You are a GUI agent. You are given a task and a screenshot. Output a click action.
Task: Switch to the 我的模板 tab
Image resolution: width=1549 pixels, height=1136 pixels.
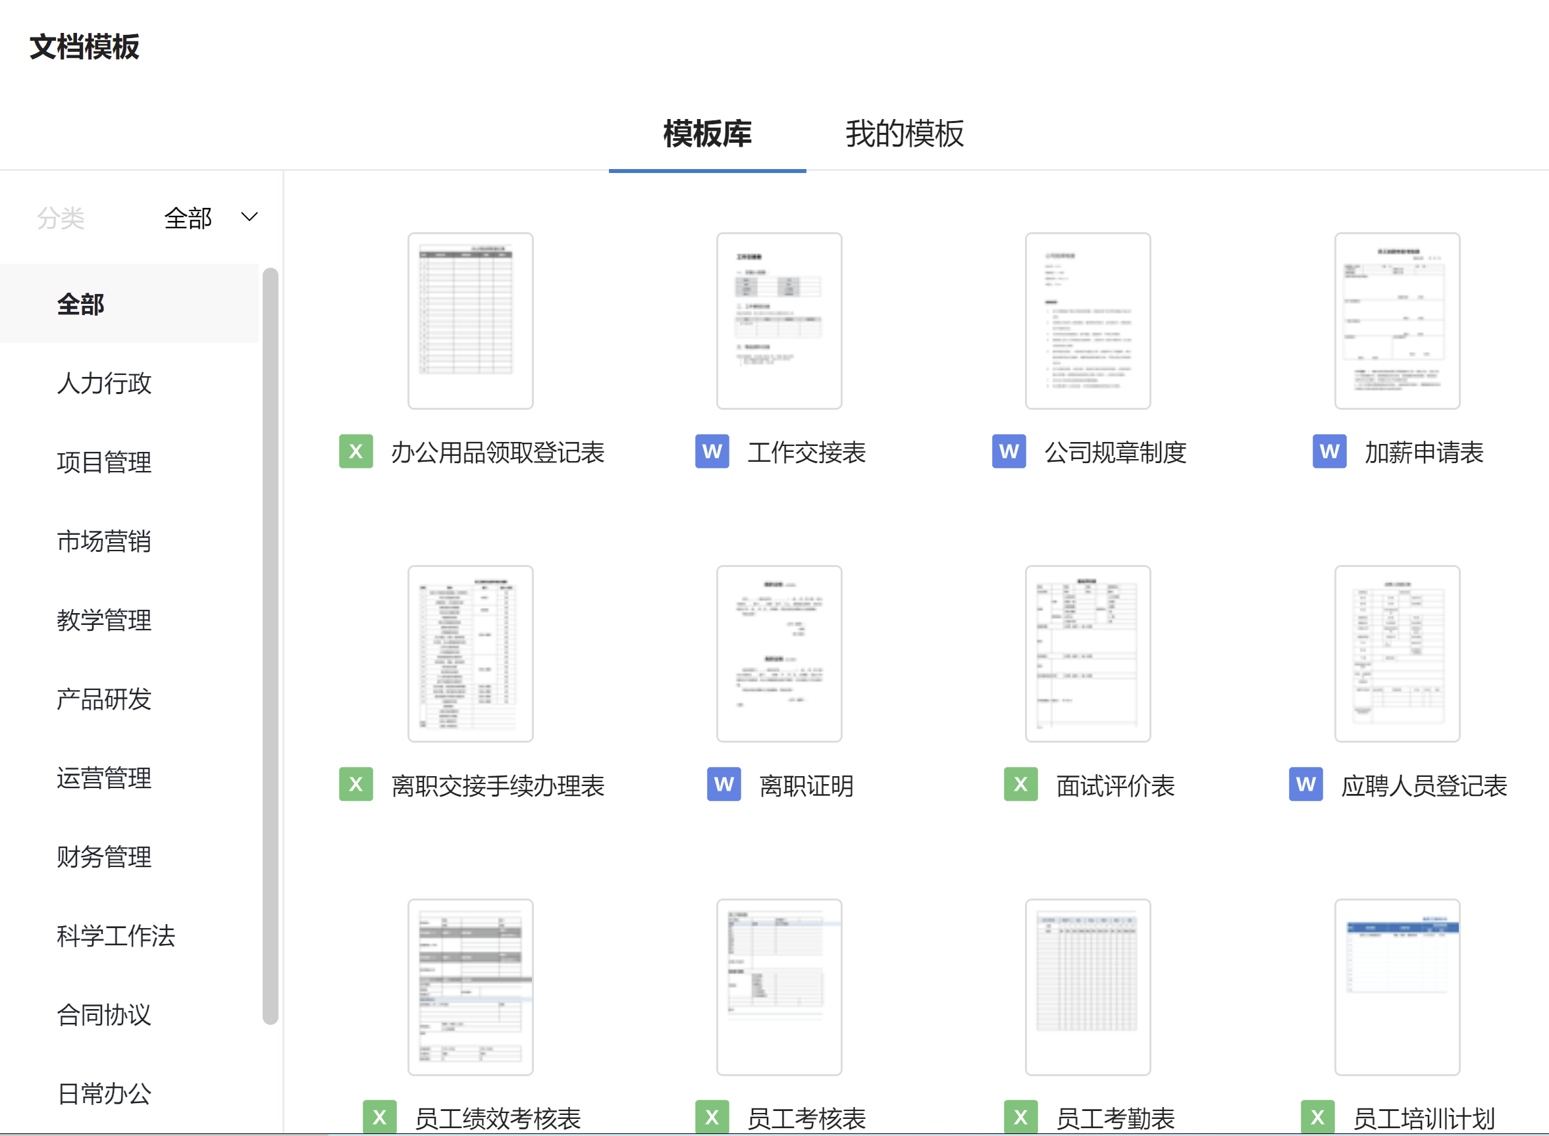tap(905, 134)
